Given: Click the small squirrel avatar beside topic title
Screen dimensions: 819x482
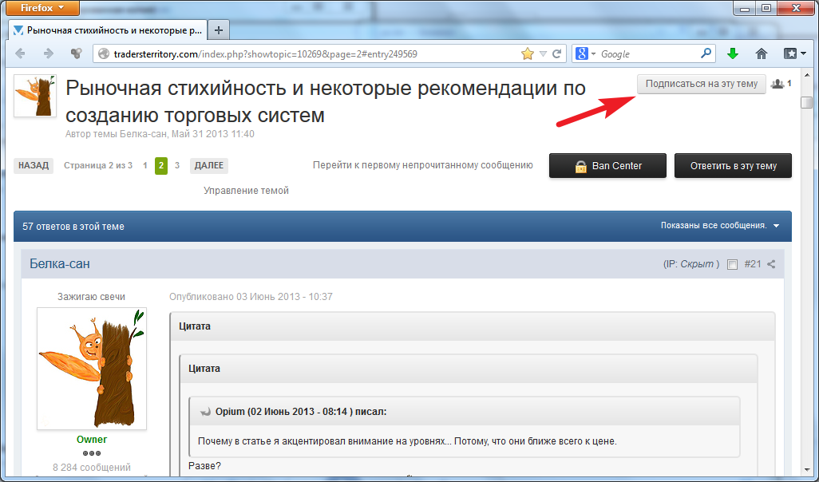Looking at the screenshot, I should (35, 95).
